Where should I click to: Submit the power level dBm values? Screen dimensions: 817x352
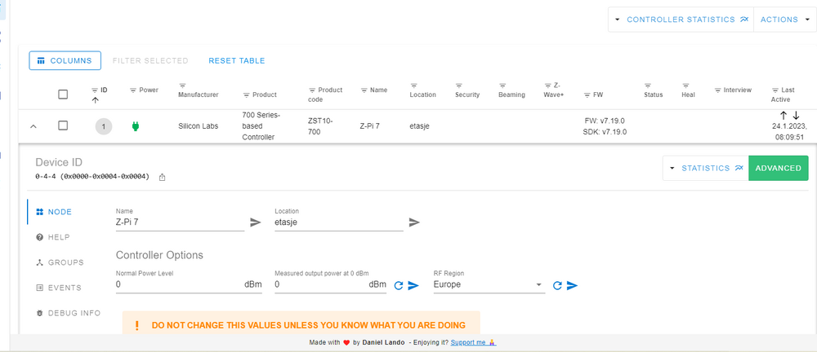pyautogui.click(x=413, y=285)
